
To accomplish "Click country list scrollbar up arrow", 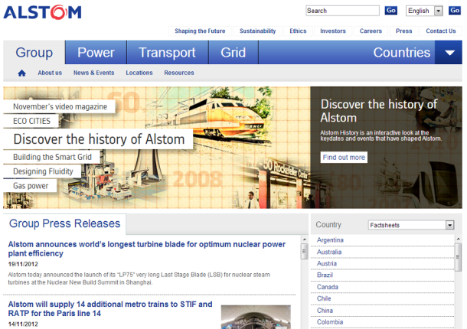I will pos(459,238).
